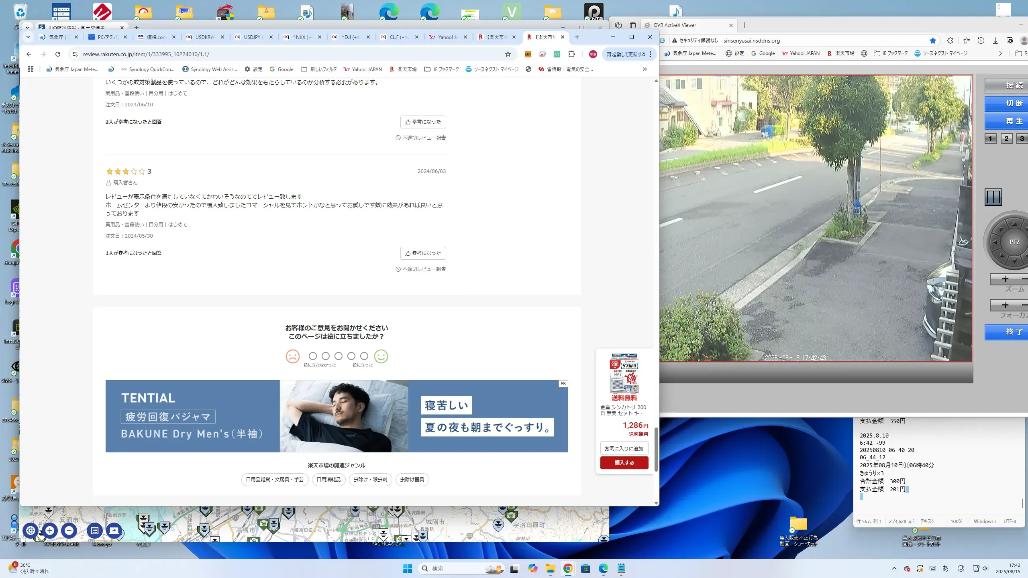Switch to the 価格.com tab

[x=156, y=37]
